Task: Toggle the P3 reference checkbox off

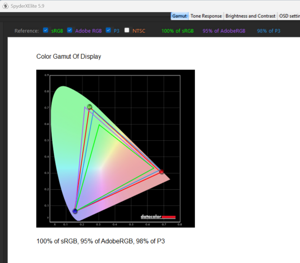Action: click(x=108, y=30)
